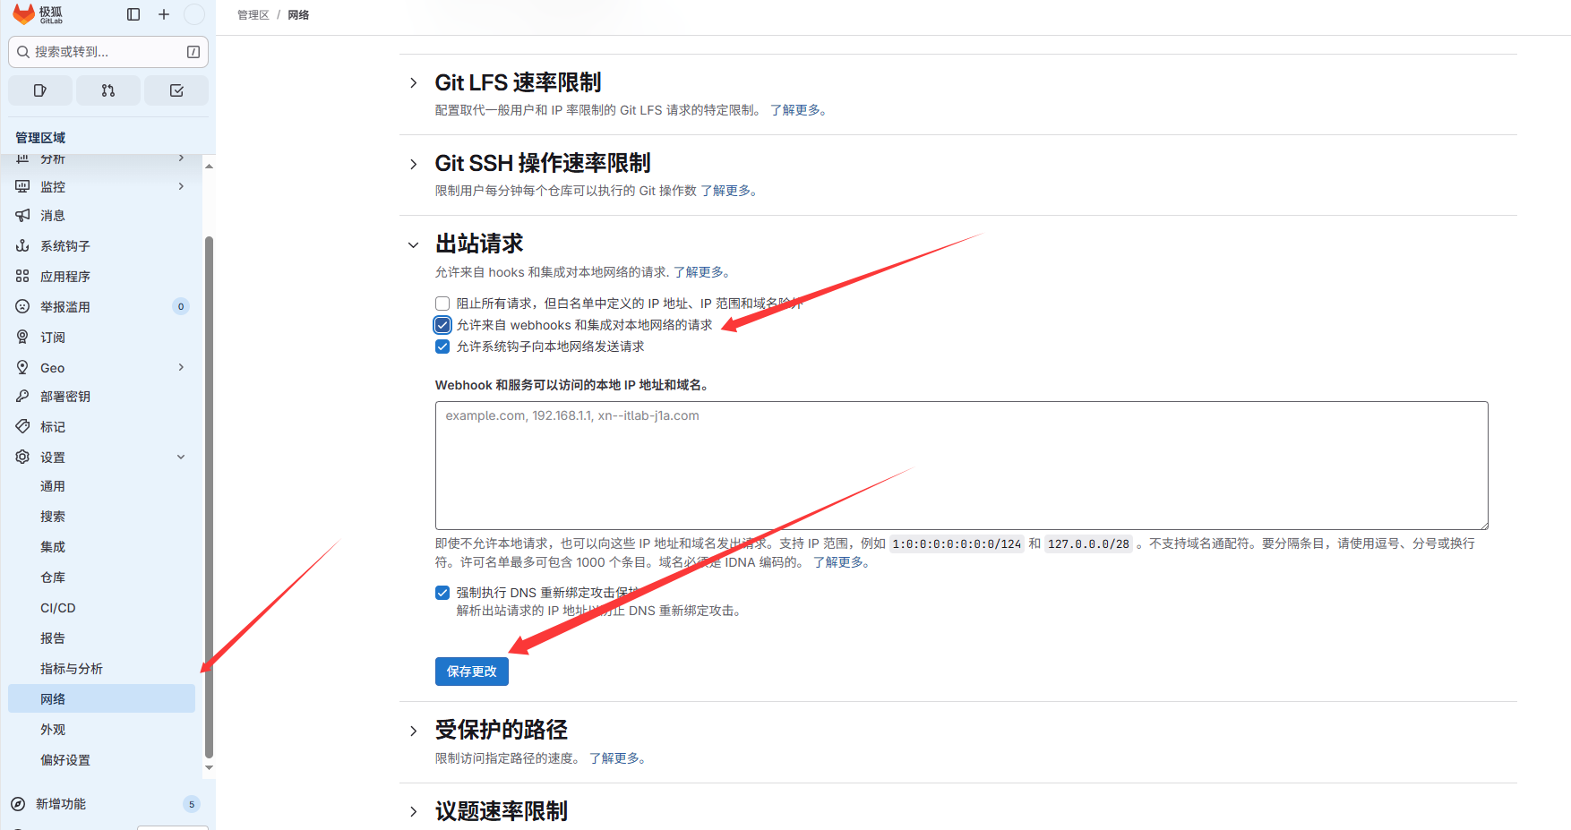1571x830 pixels.
Task: Open 了解更多 link under 受保护的路径
Action: [616, 758]
